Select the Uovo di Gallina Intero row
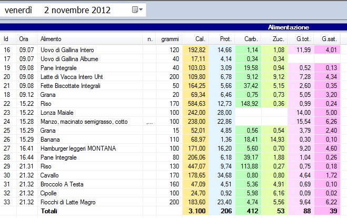This screenshot has height=218, width=347. (x=64, y=49)
